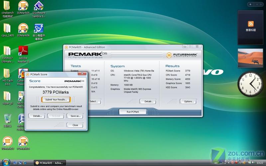This screenshot has height=166, width=266.
Task: Open the cinebench folder on desktop
Action: tap(7, 9)
